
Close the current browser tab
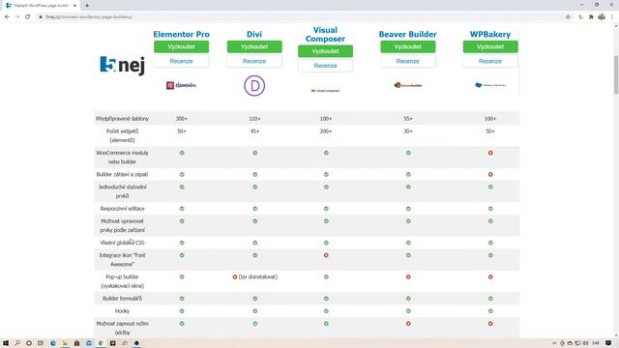tap(74, 6)
